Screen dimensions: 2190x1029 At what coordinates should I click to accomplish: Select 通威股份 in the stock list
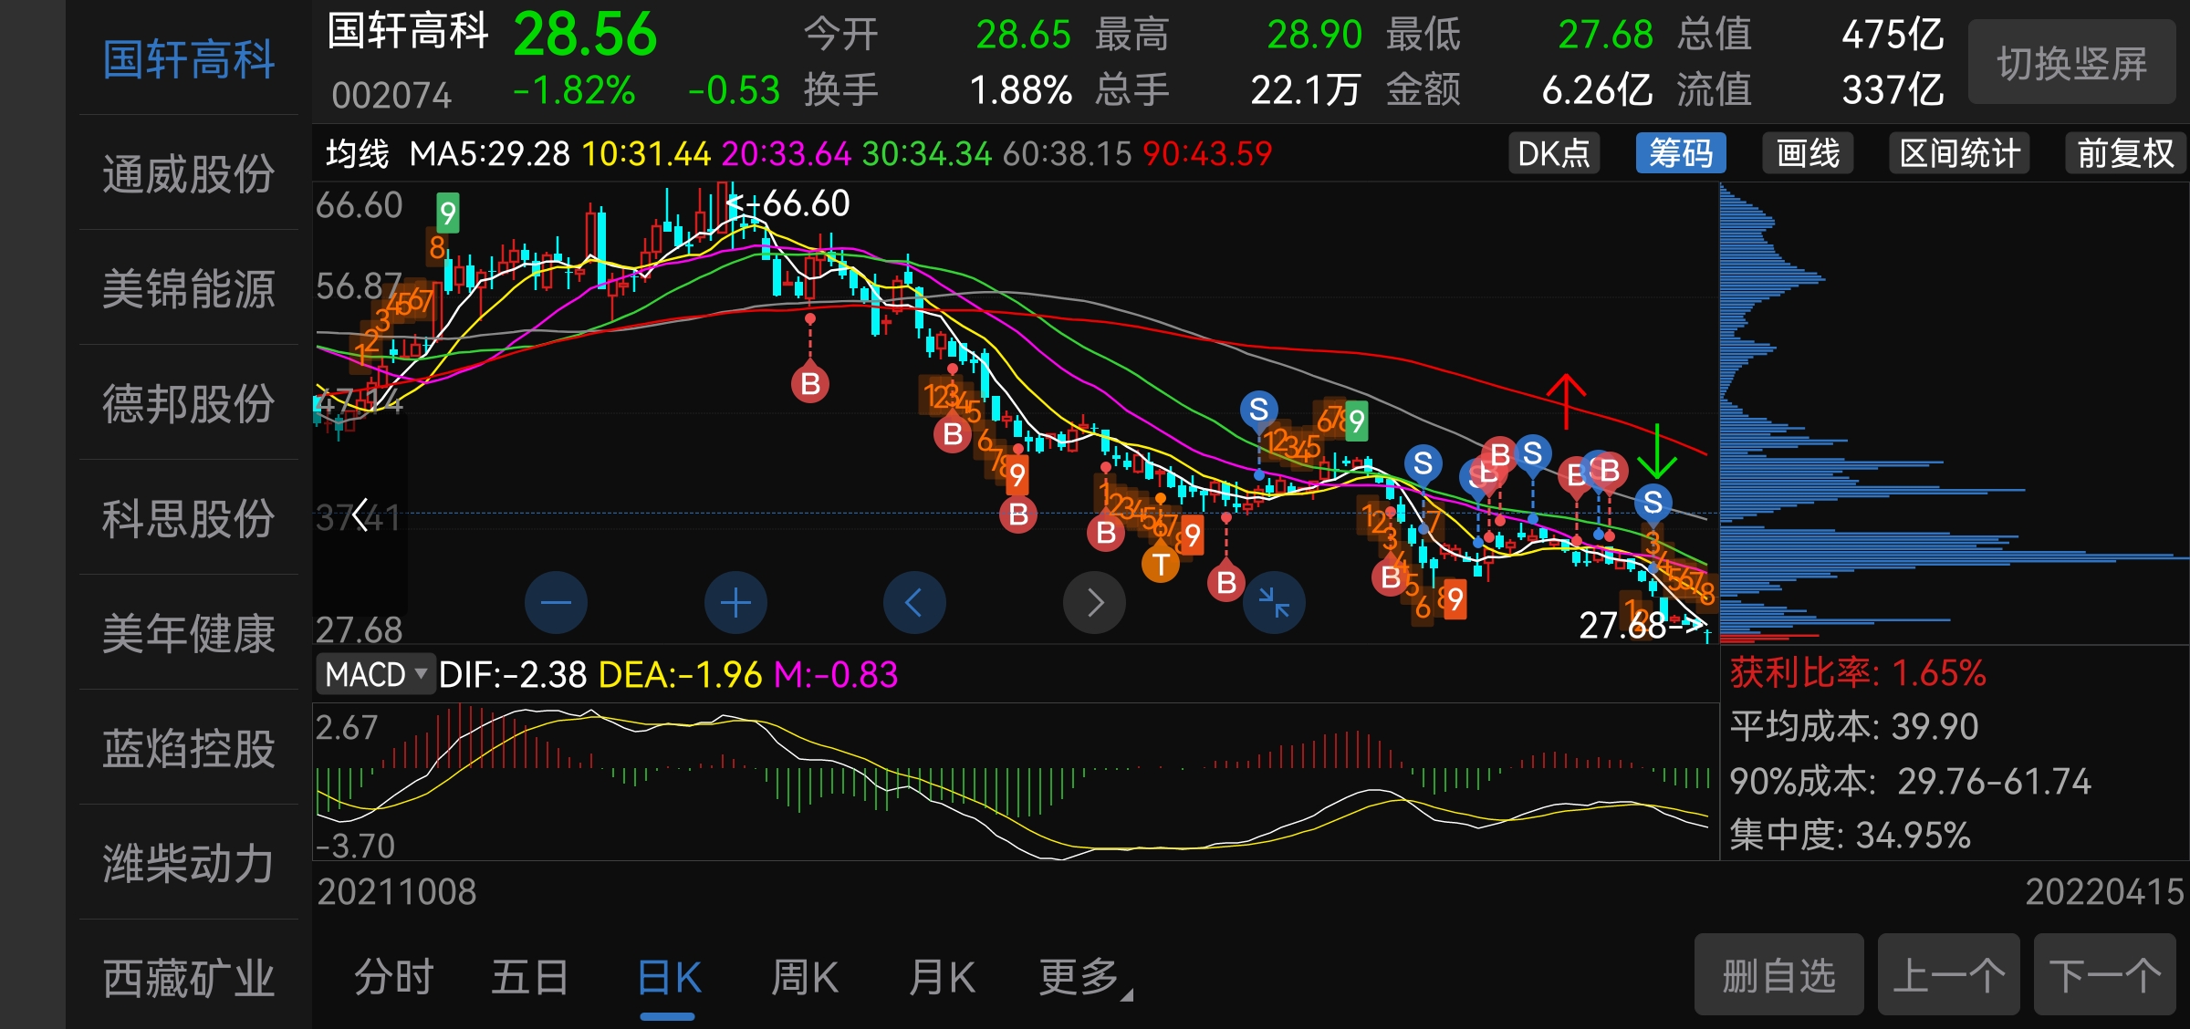[188, 173]
